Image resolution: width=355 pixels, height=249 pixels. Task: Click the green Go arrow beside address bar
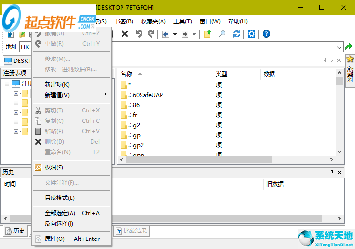click(x=349, y=47)
